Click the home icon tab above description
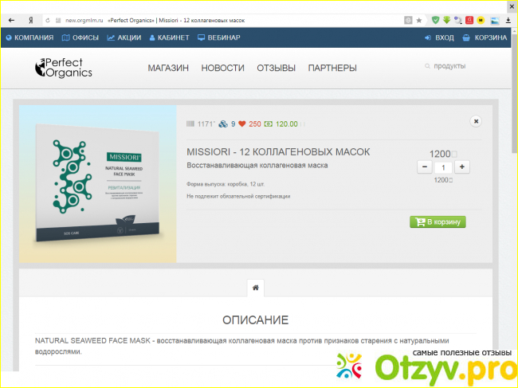 click(x=255, y=287)
